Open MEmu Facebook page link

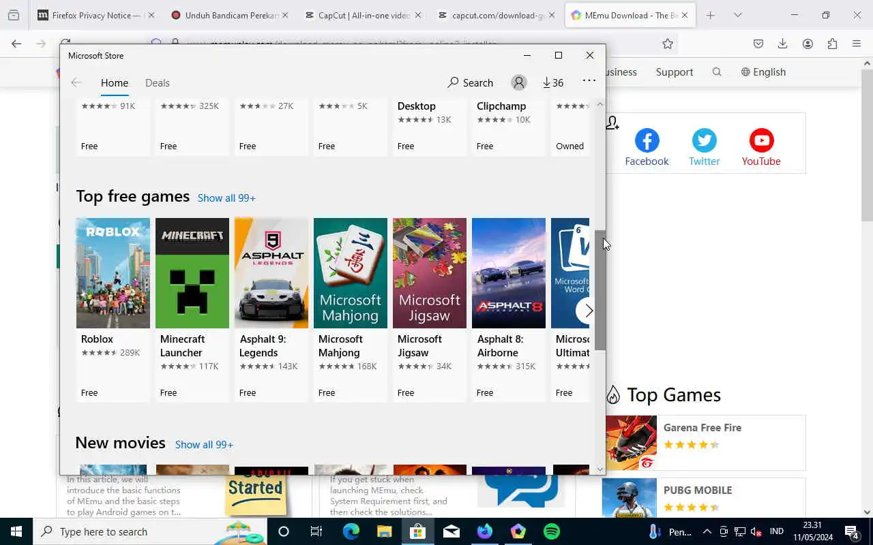coord(647,148)
